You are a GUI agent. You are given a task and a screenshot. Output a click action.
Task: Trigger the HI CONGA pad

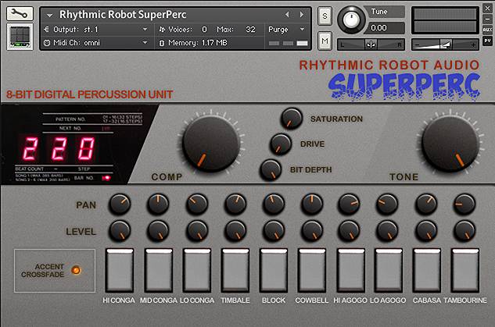pos(120,270)
